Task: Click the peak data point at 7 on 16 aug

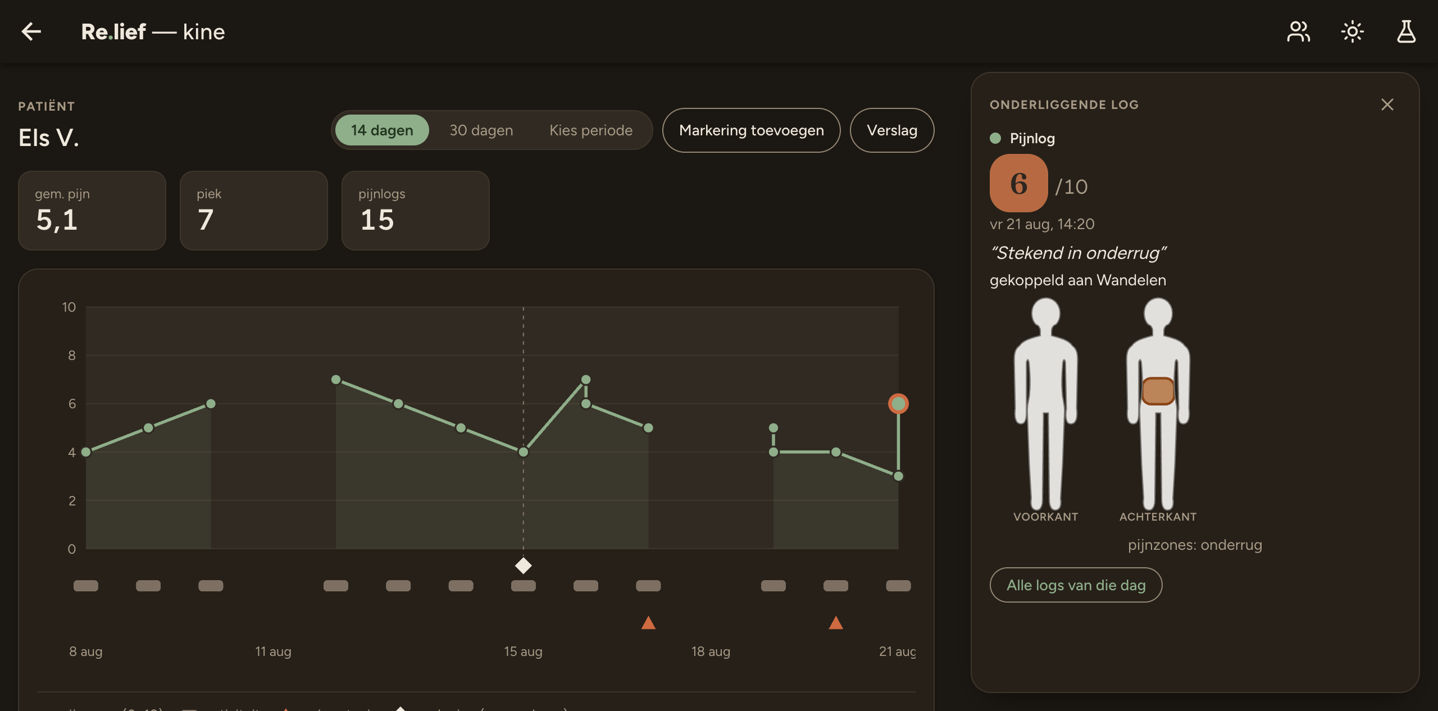Action: pyautogui.click(x=586, y=380)
